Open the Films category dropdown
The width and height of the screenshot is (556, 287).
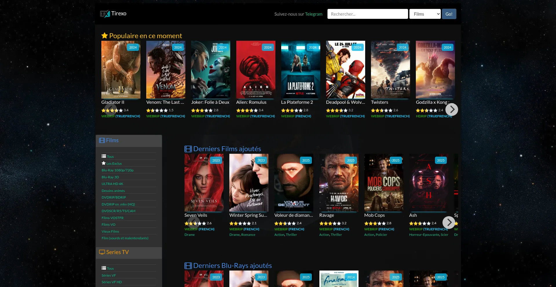point(425,14)
